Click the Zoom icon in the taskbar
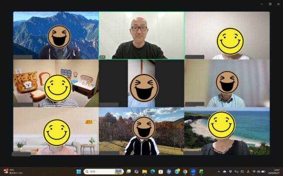Image resolution: width=283 pixels, height=176 pixels. click(x=193, y=171)
